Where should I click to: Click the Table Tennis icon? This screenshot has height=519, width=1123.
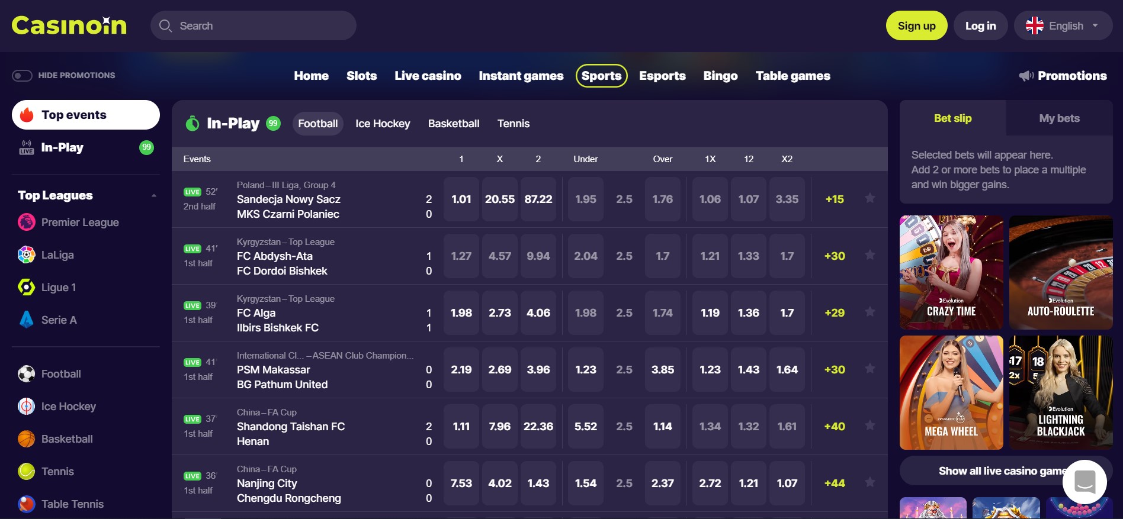(27, 504)
